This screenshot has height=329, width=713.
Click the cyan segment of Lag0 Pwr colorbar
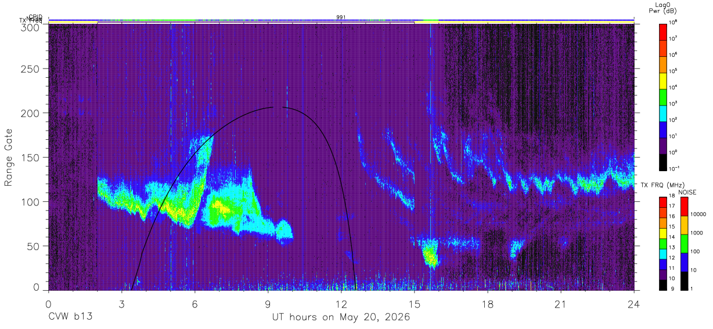pos(663,113)
